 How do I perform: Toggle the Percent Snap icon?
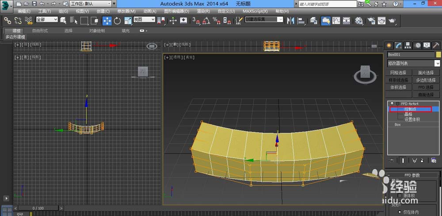tap(217, 20)
